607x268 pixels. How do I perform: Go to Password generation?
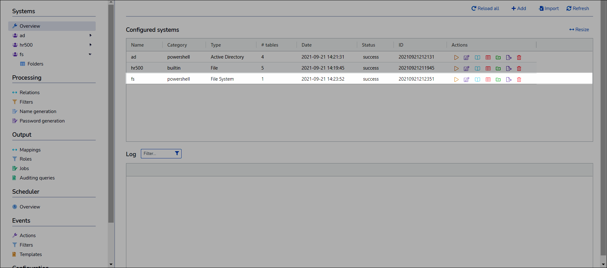pyautogui.click(x=42, y=121)
